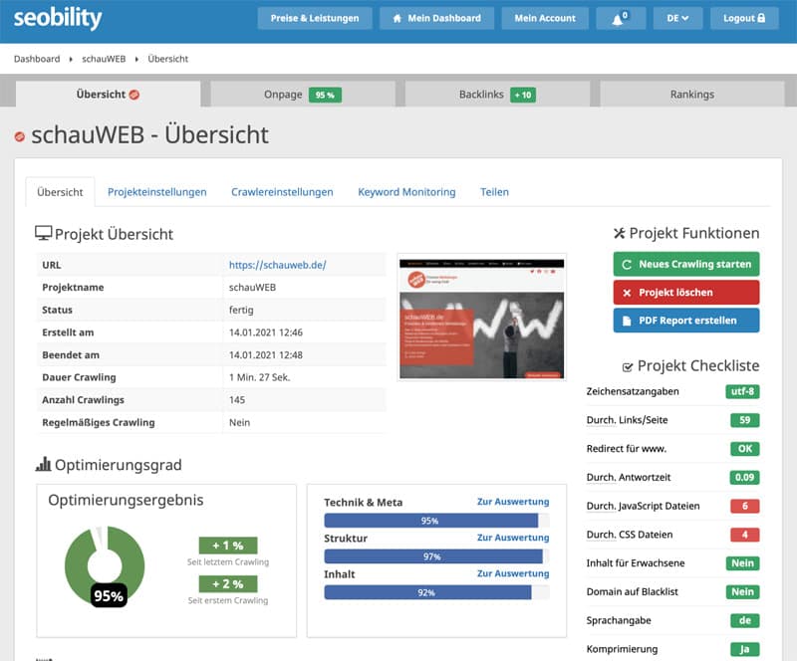The width and height of the screenshot is (797, 661).
Task: Switch to the Onpage tab
Action: [x=303, y=94]
